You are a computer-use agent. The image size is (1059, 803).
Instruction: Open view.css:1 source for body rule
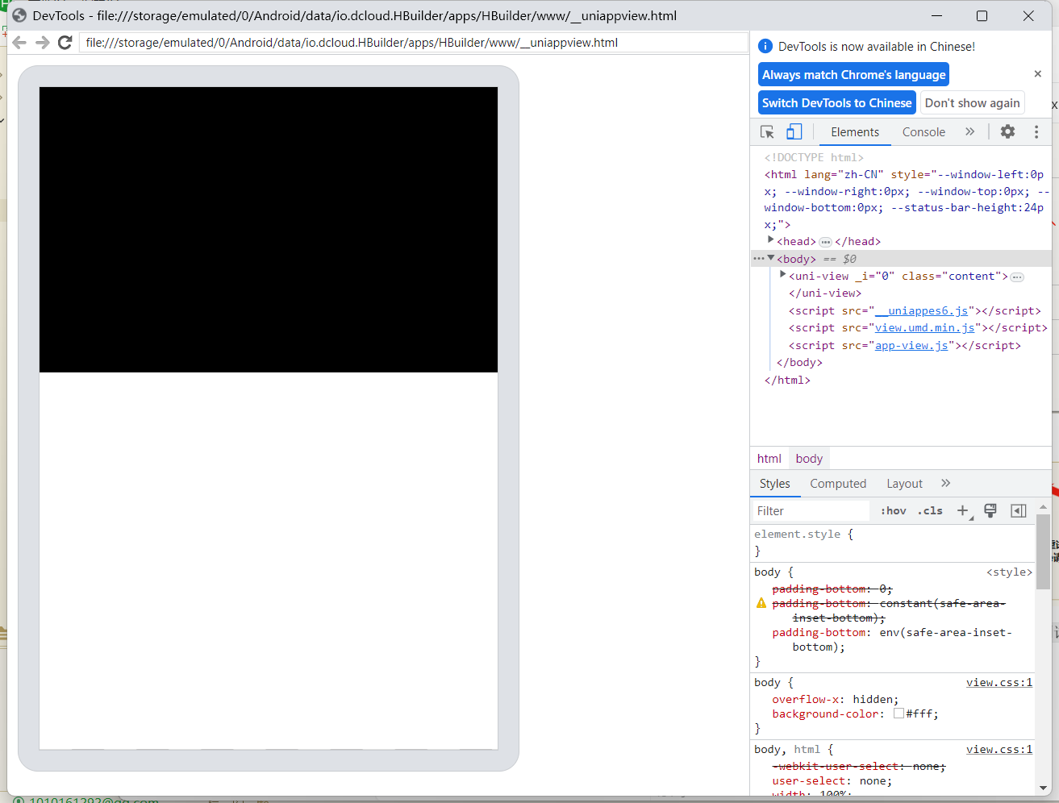pos(999,683)
